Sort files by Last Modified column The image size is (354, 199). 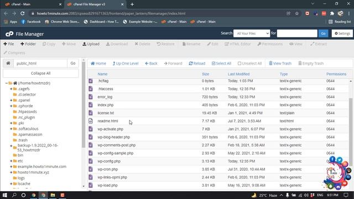pos(238,74)
